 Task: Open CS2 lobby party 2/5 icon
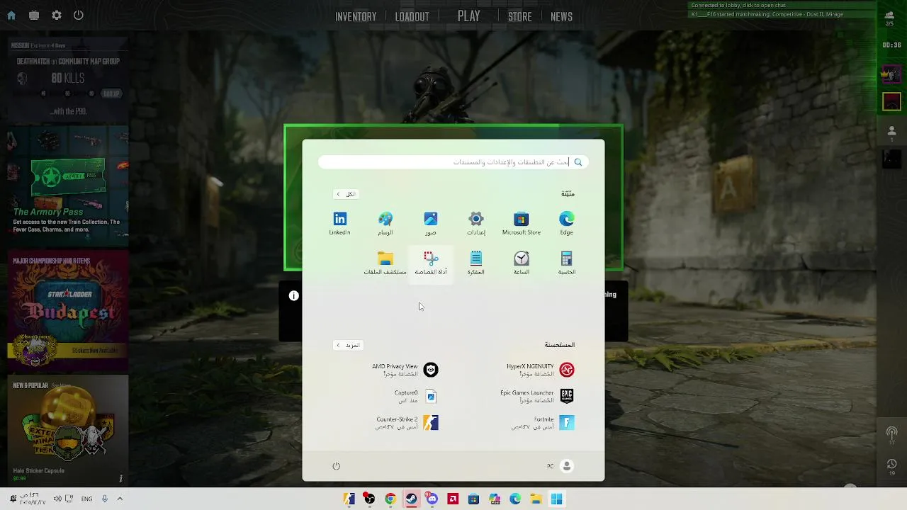click(x=890, y=18)
